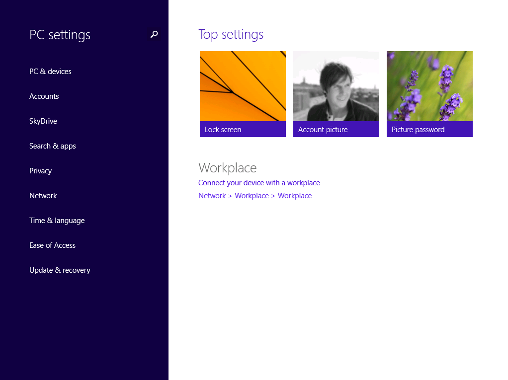The image size is (508, 380).
Task: Open Search & apps settings
Action: pyautogui.click(x=53, y=146)
